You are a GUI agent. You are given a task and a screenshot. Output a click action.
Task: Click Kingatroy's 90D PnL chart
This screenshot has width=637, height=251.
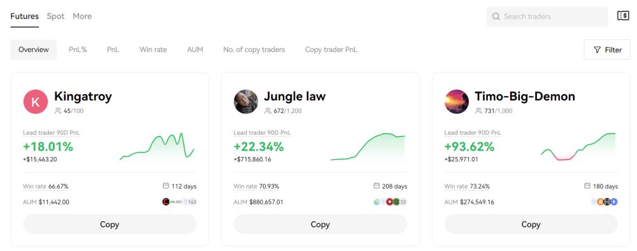pos(157,147)
